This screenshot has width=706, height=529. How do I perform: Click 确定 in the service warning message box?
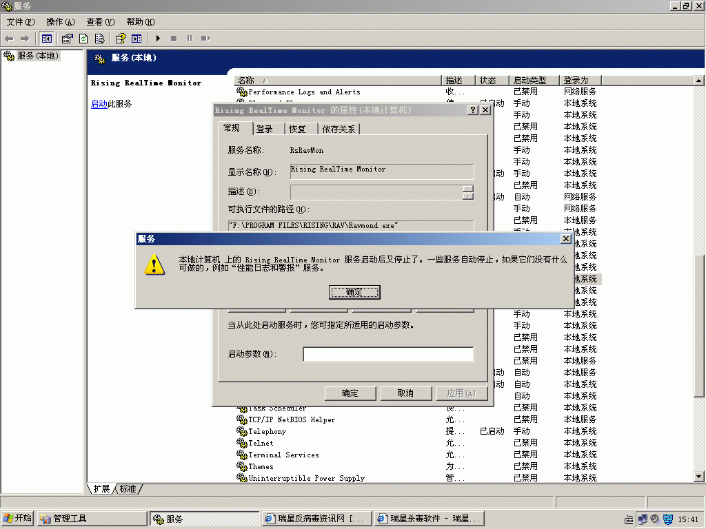(x=354, y=292)
